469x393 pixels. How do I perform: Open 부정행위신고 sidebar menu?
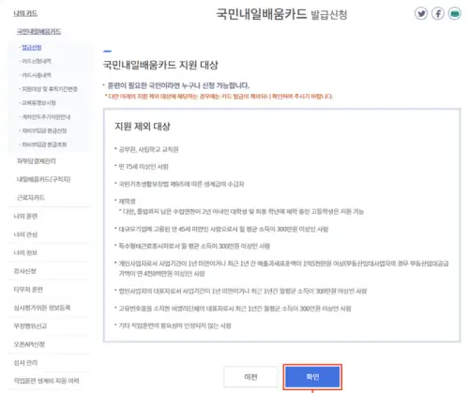point(30,326)
